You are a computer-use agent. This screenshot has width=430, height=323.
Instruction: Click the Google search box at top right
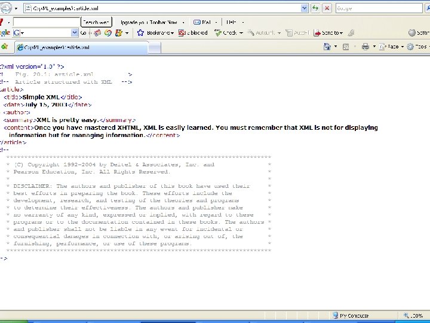tap(379, 8)
